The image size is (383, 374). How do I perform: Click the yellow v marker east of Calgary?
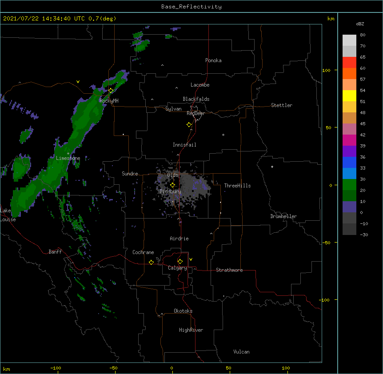point(191,259)
